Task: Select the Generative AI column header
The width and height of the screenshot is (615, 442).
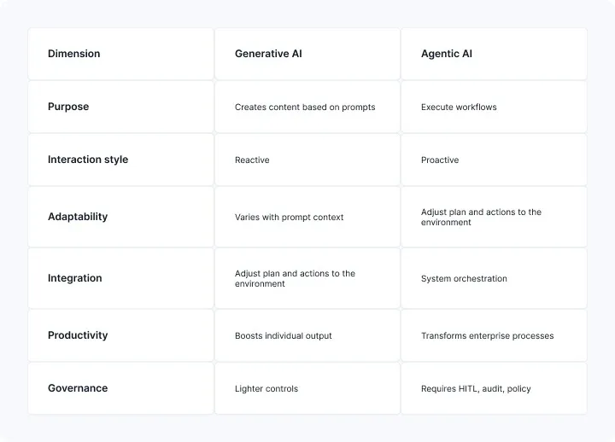Action: (x=307, y=54)
